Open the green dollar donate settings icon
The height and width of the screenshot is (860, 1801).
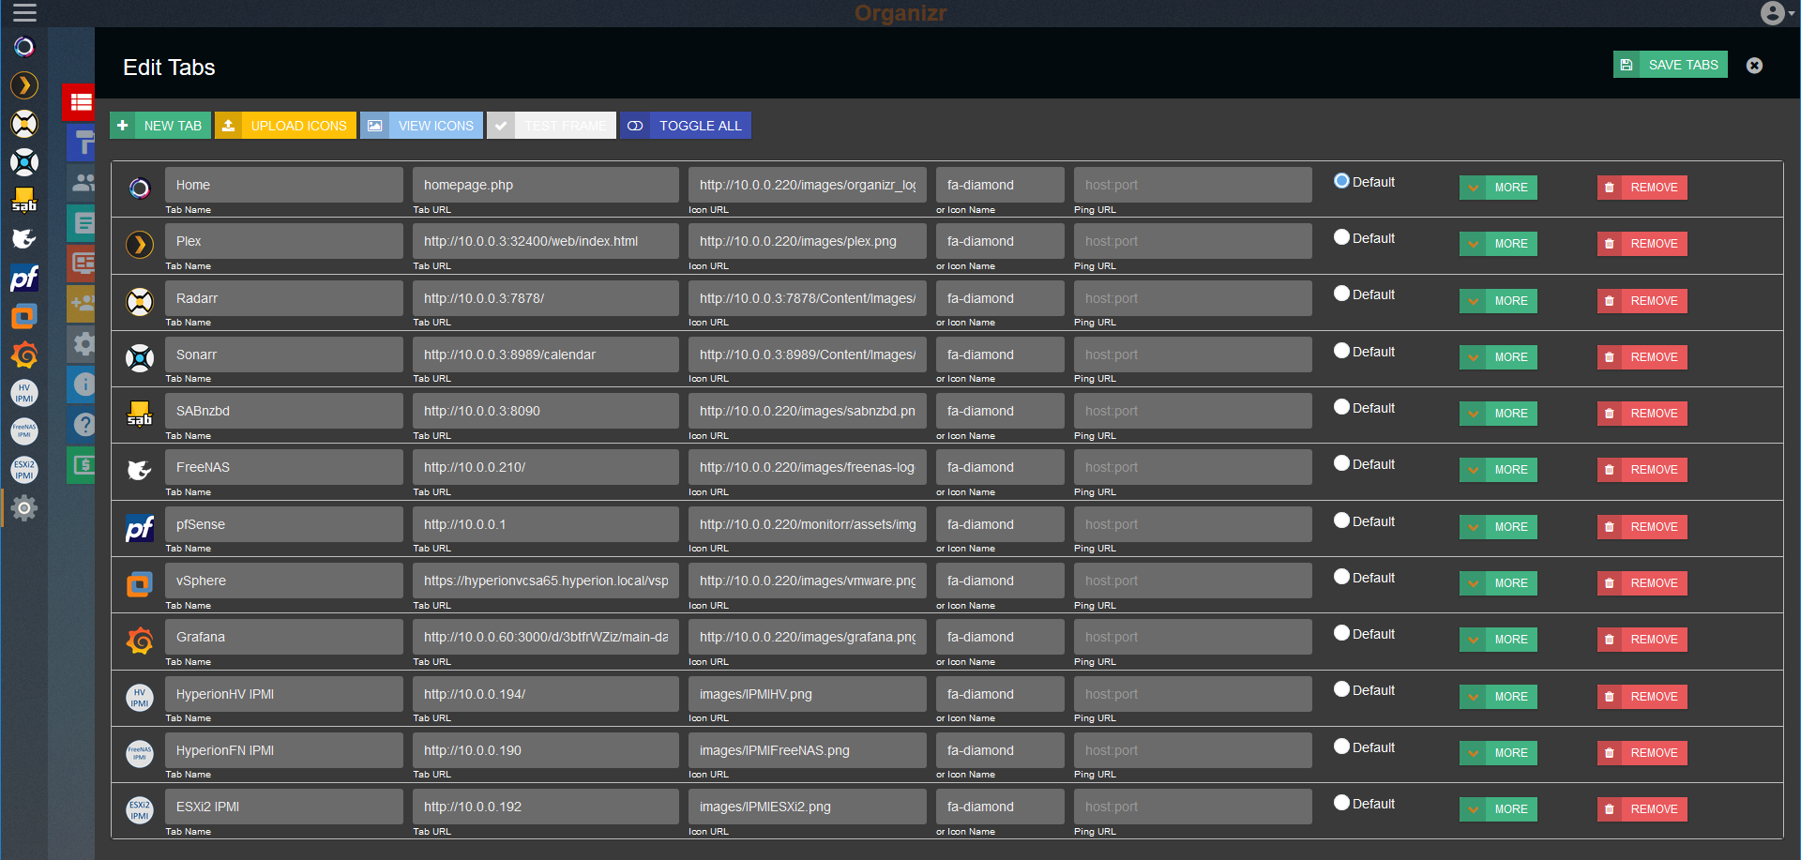(83, 464)
